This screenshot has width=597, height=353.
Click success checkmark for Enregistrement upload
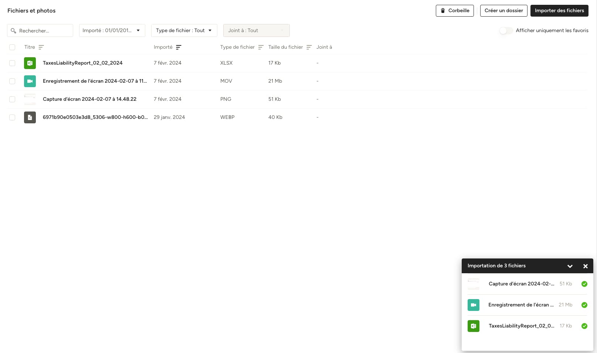coord(584,305)
